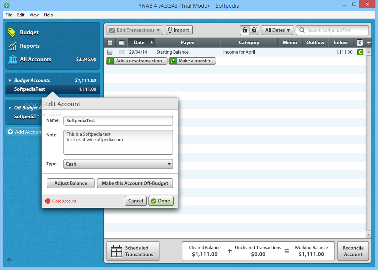Click Uncleared Transactions $0.00 value
The image size is (378, 270).
click(258, 254)
